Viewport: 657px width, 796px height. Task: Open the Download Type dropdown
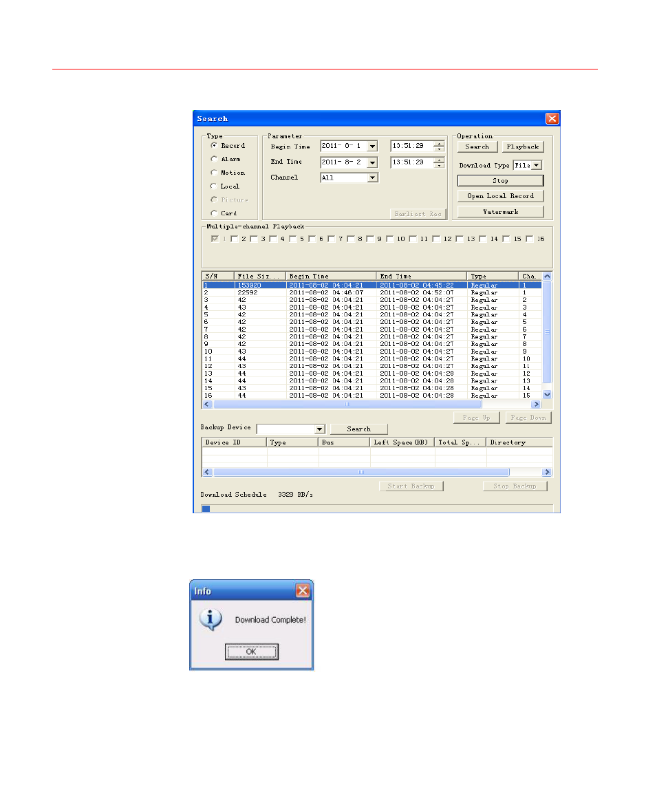point(537,165)
